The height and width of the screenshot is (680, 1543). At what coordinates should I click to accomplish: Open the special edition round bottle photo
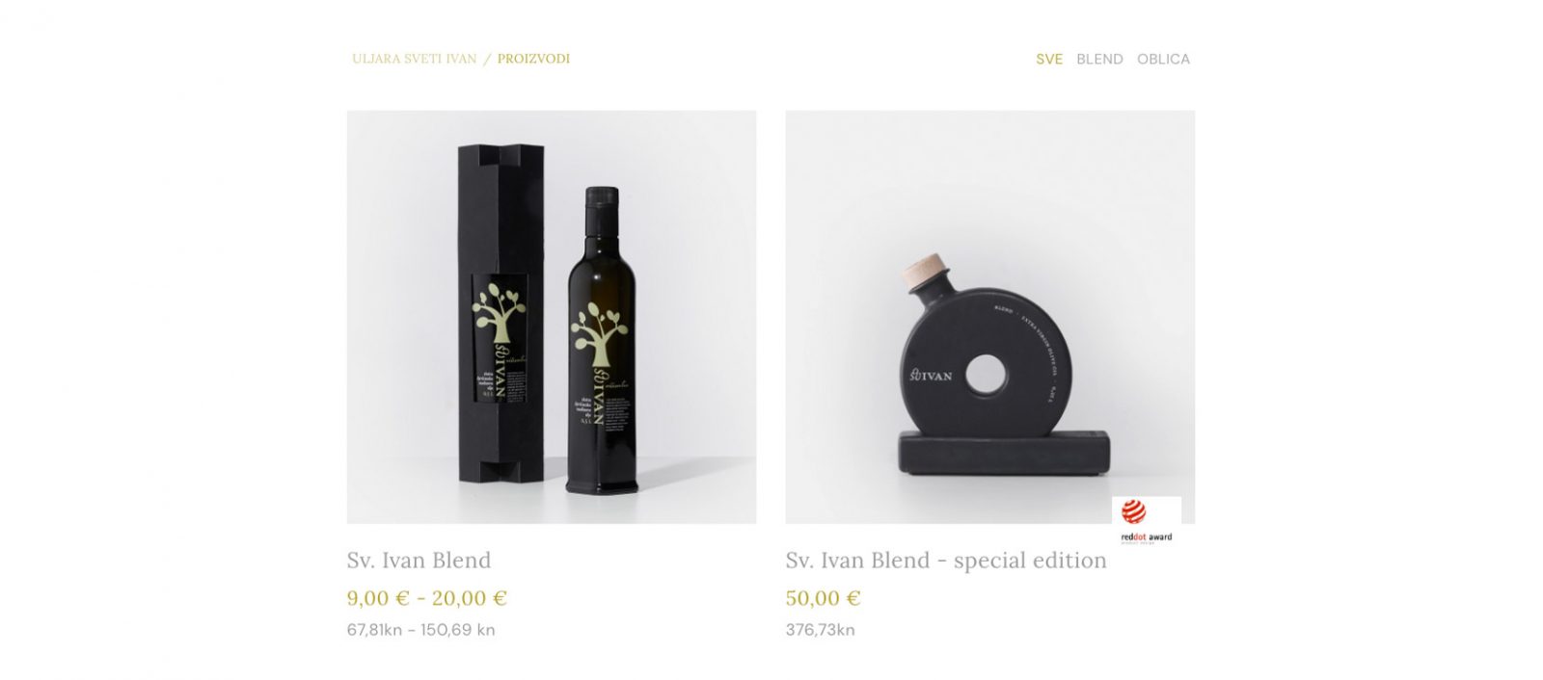(989, 317)
